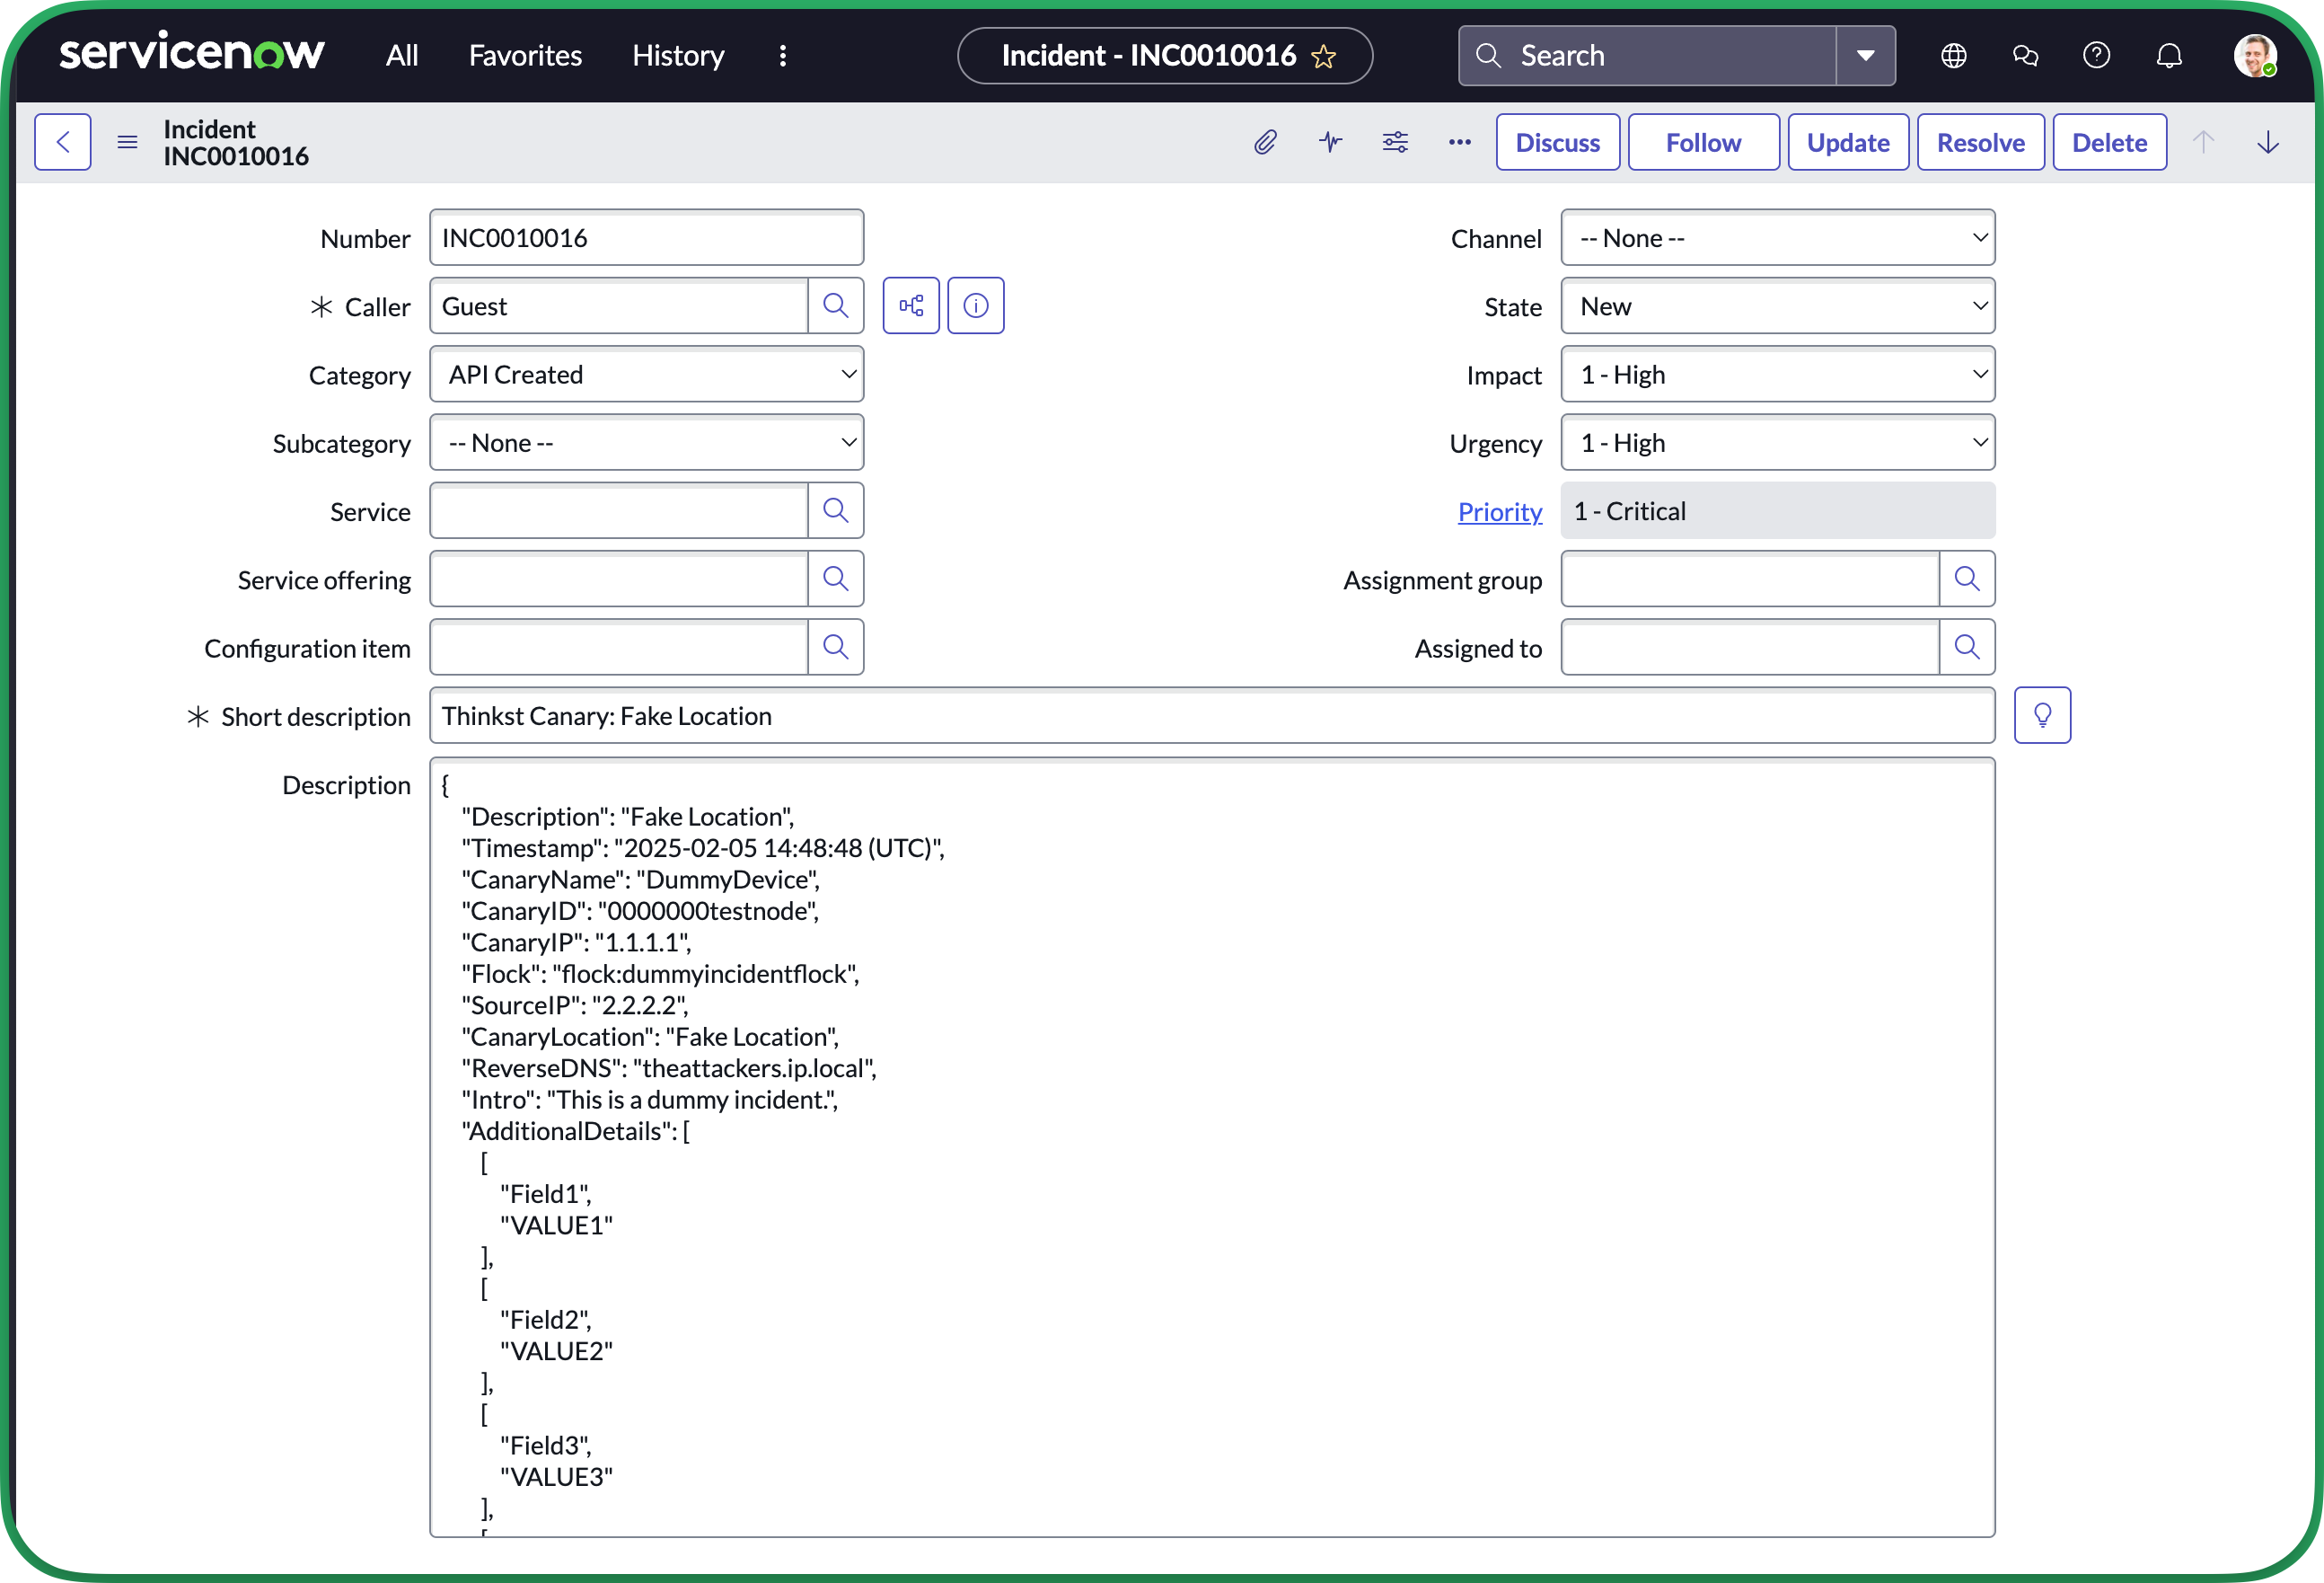Toggle the favorite star on Incident title
The width and height of the screenshot is (2324, 1583).
tap(1323, 56)
